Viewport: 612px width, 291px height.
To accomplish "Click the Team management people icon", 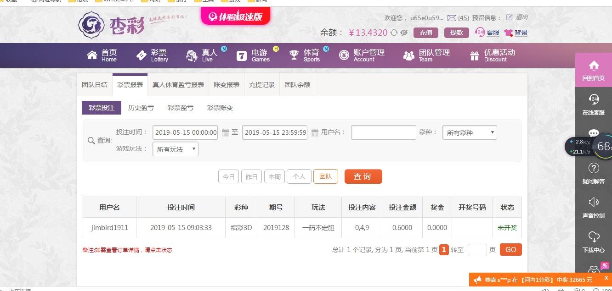I will coord(408,56).
